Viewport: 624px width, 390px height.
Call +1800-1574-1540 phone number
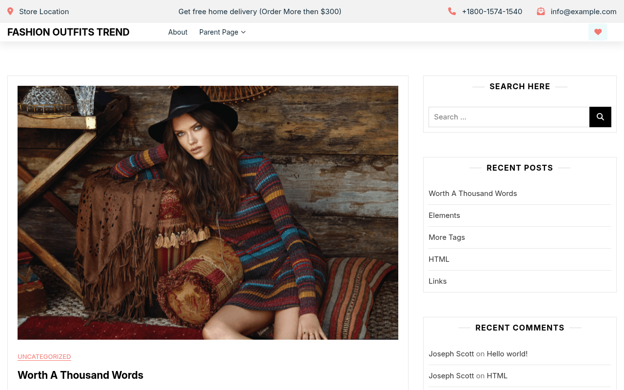coord(492,11)
